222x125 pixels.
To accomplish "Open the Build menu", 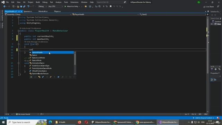I will [x=38, y=2].
